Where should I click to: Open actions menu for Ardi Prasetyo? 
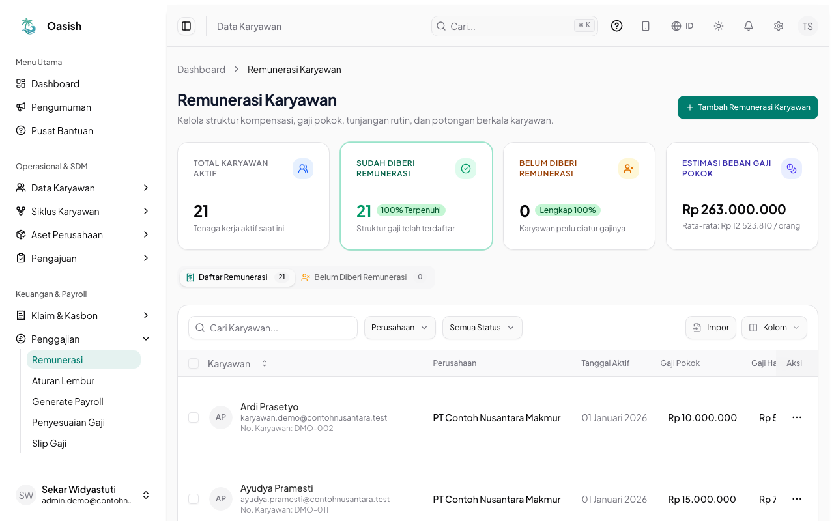pos(797,417)
